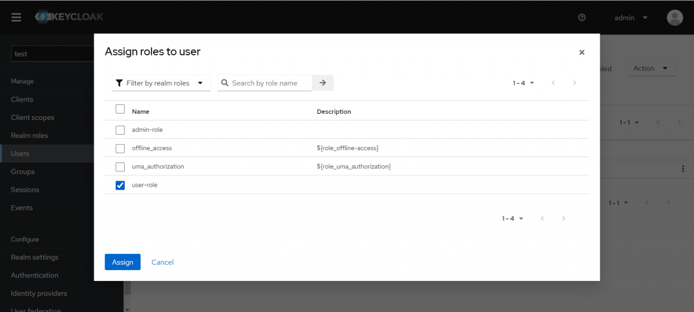The width and height of the screenshot is (694, 312).
Task: Click the uma_authorization role name
Action: tap(158, 167)
